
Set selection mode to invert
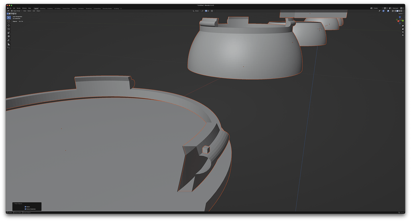coord(14,13)
